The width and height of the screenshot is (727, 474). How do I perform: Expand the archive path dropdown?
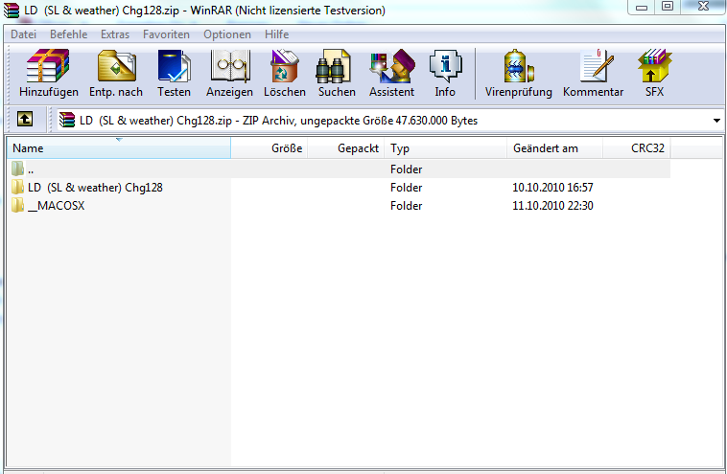pos(716,121)
